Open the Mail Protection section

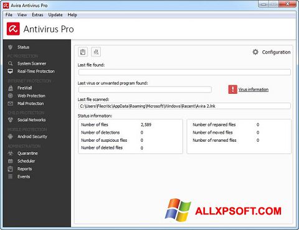coord(31,103)
